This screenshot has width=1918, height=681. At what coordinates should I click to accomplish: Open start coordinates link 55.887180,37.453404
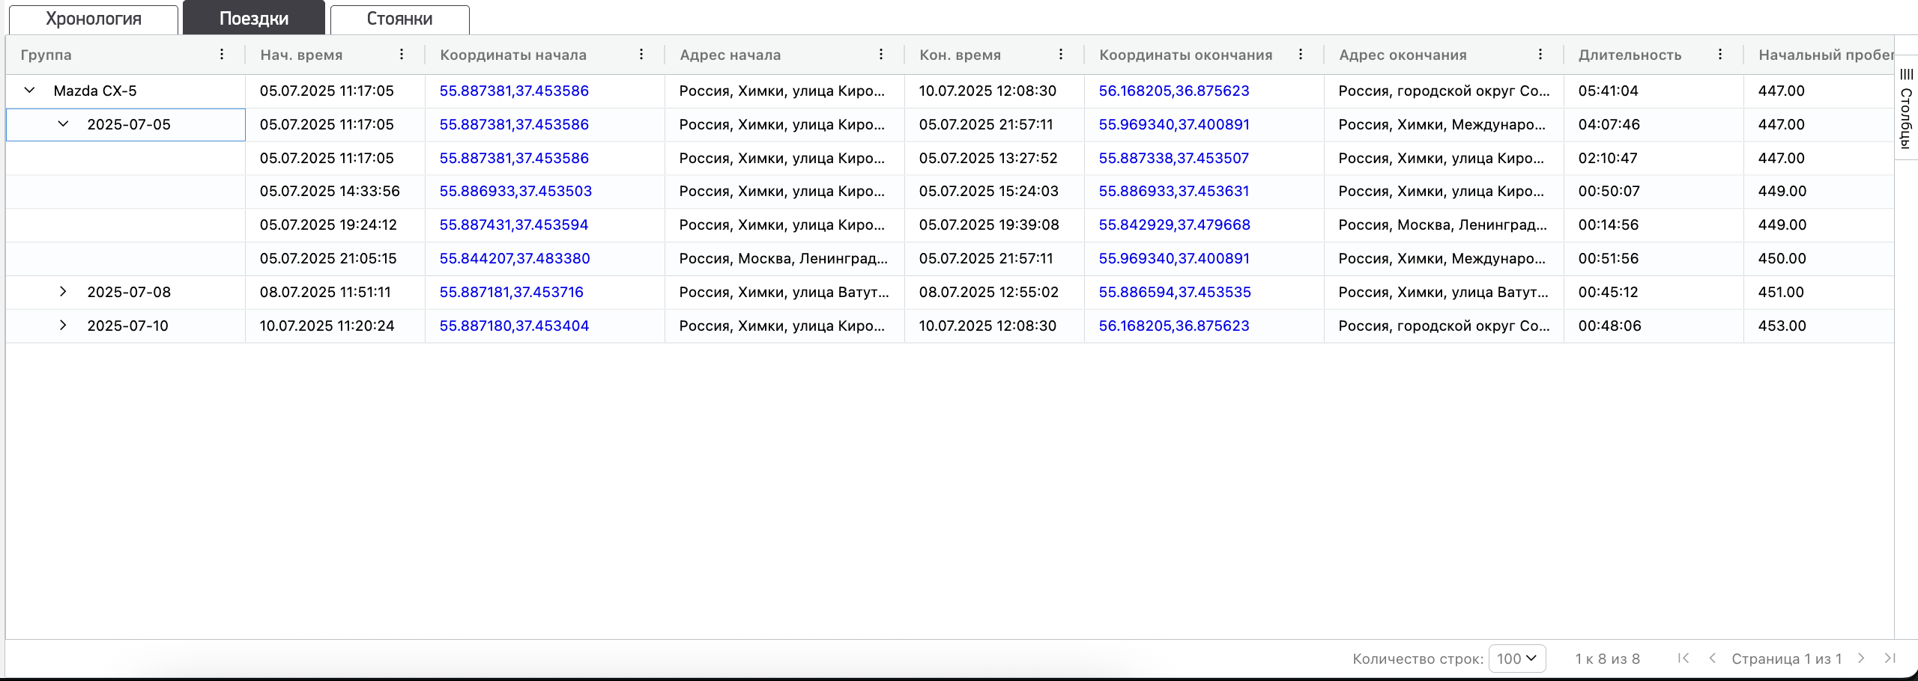click(x=514, y=326)
